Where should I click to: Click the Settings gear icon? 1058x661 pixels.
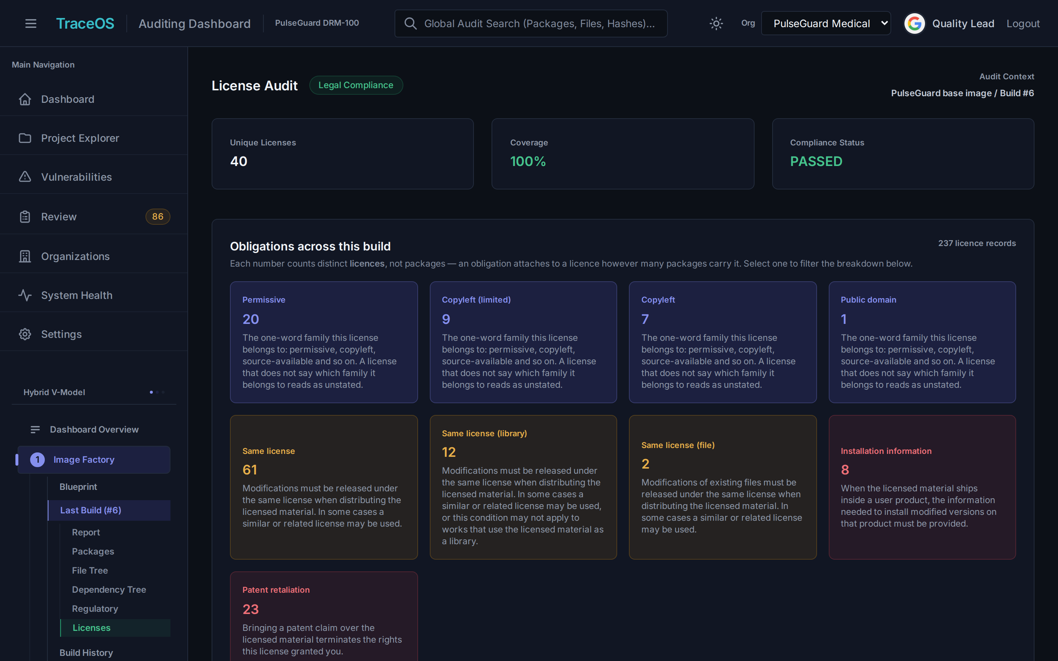pos(25,334)
